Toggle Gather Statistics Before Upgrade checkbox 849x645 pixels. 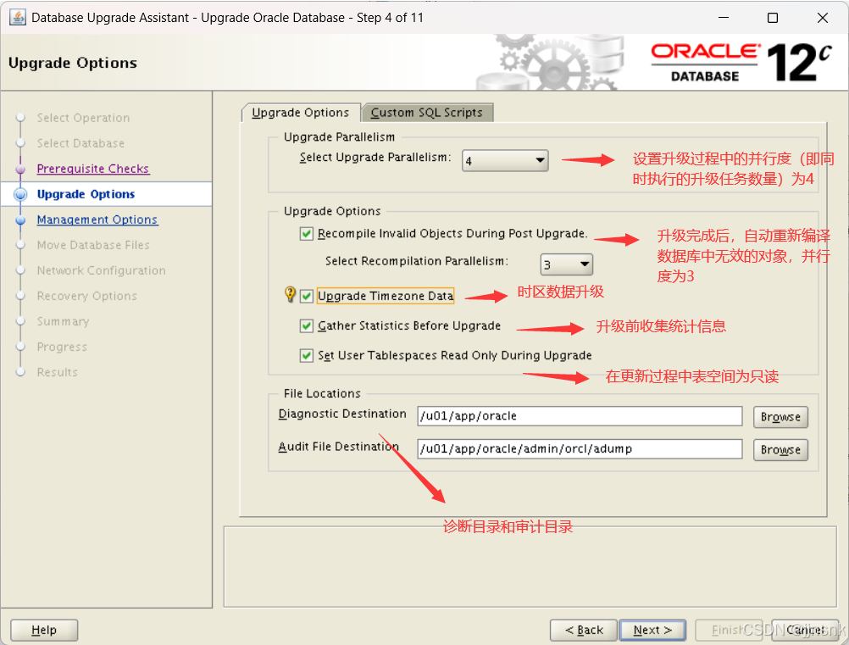pyautogui.click(x=307, y=325)
